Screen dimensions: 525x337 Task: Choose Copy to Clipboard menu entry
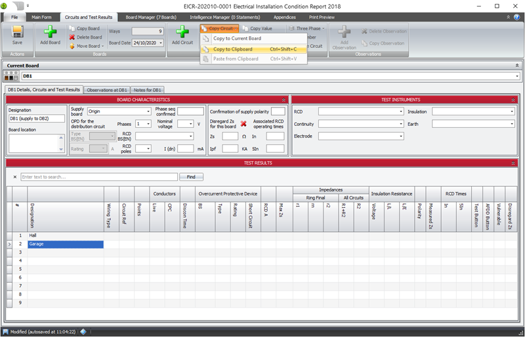(x=253, y=49)
